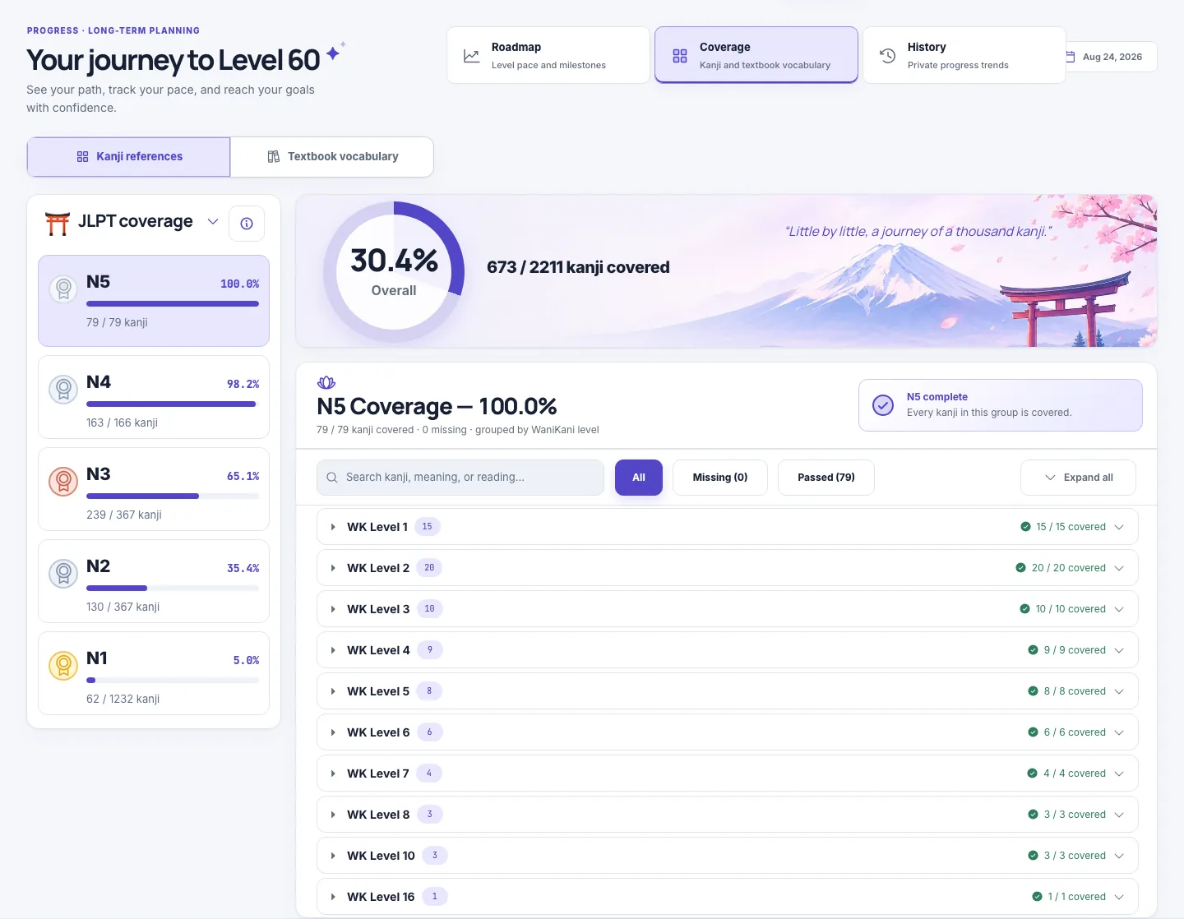Open the JLPT coverage dropdown chevron

pyautogui.click(x=213, y=222)
